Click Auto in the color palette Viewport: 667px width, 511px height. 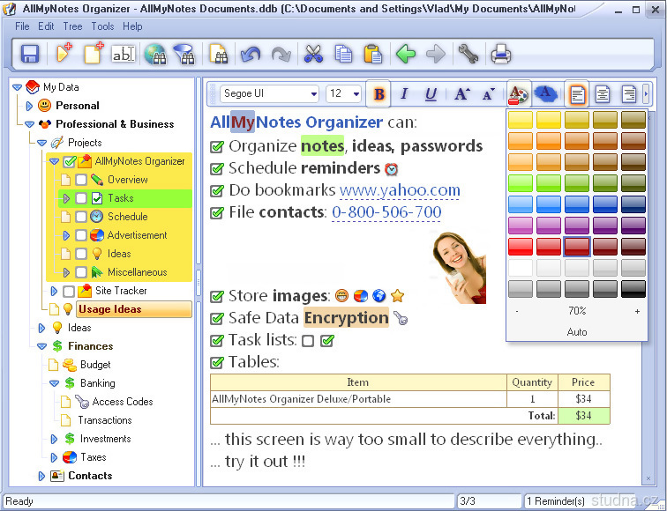pyautogui.click(x=577, y=332)
